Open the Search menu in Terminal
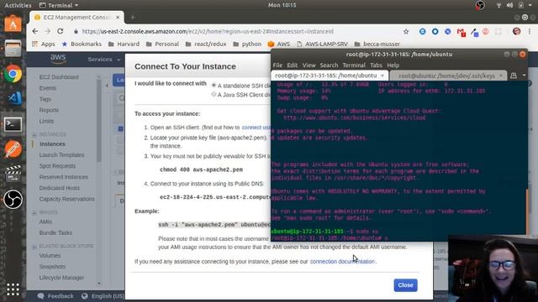The height and width of the screenshot is (302, 538). pyautogui.click(x=329, y=65)
